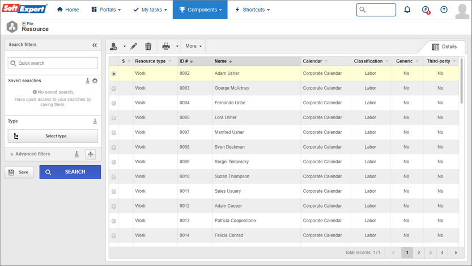This screenshot has width=472, height=266.
Task: Clear the Type filter with broom icon
Action: (95, 121)
